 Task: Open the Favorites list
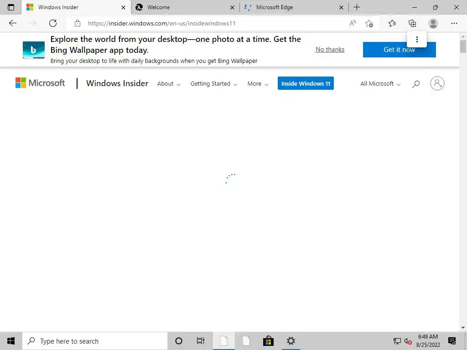tap(392, 23)
